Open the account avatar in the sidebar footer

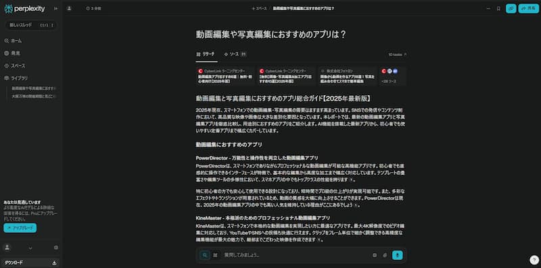click(7, 248)
